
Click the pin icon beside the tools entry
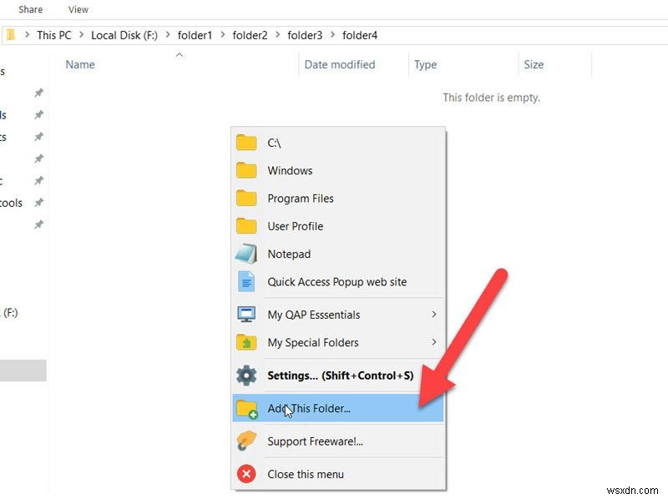[x=38, y=202]
